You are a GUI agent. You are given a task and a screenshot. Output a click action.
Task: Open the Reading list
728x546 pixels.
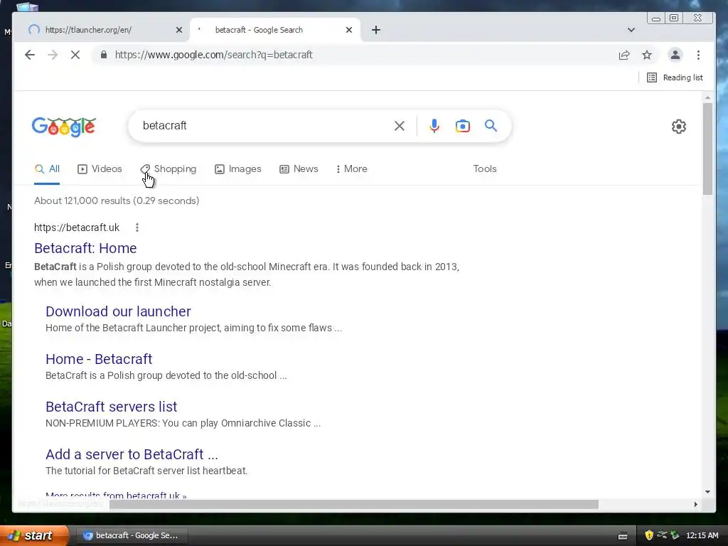tap(675, 77)
